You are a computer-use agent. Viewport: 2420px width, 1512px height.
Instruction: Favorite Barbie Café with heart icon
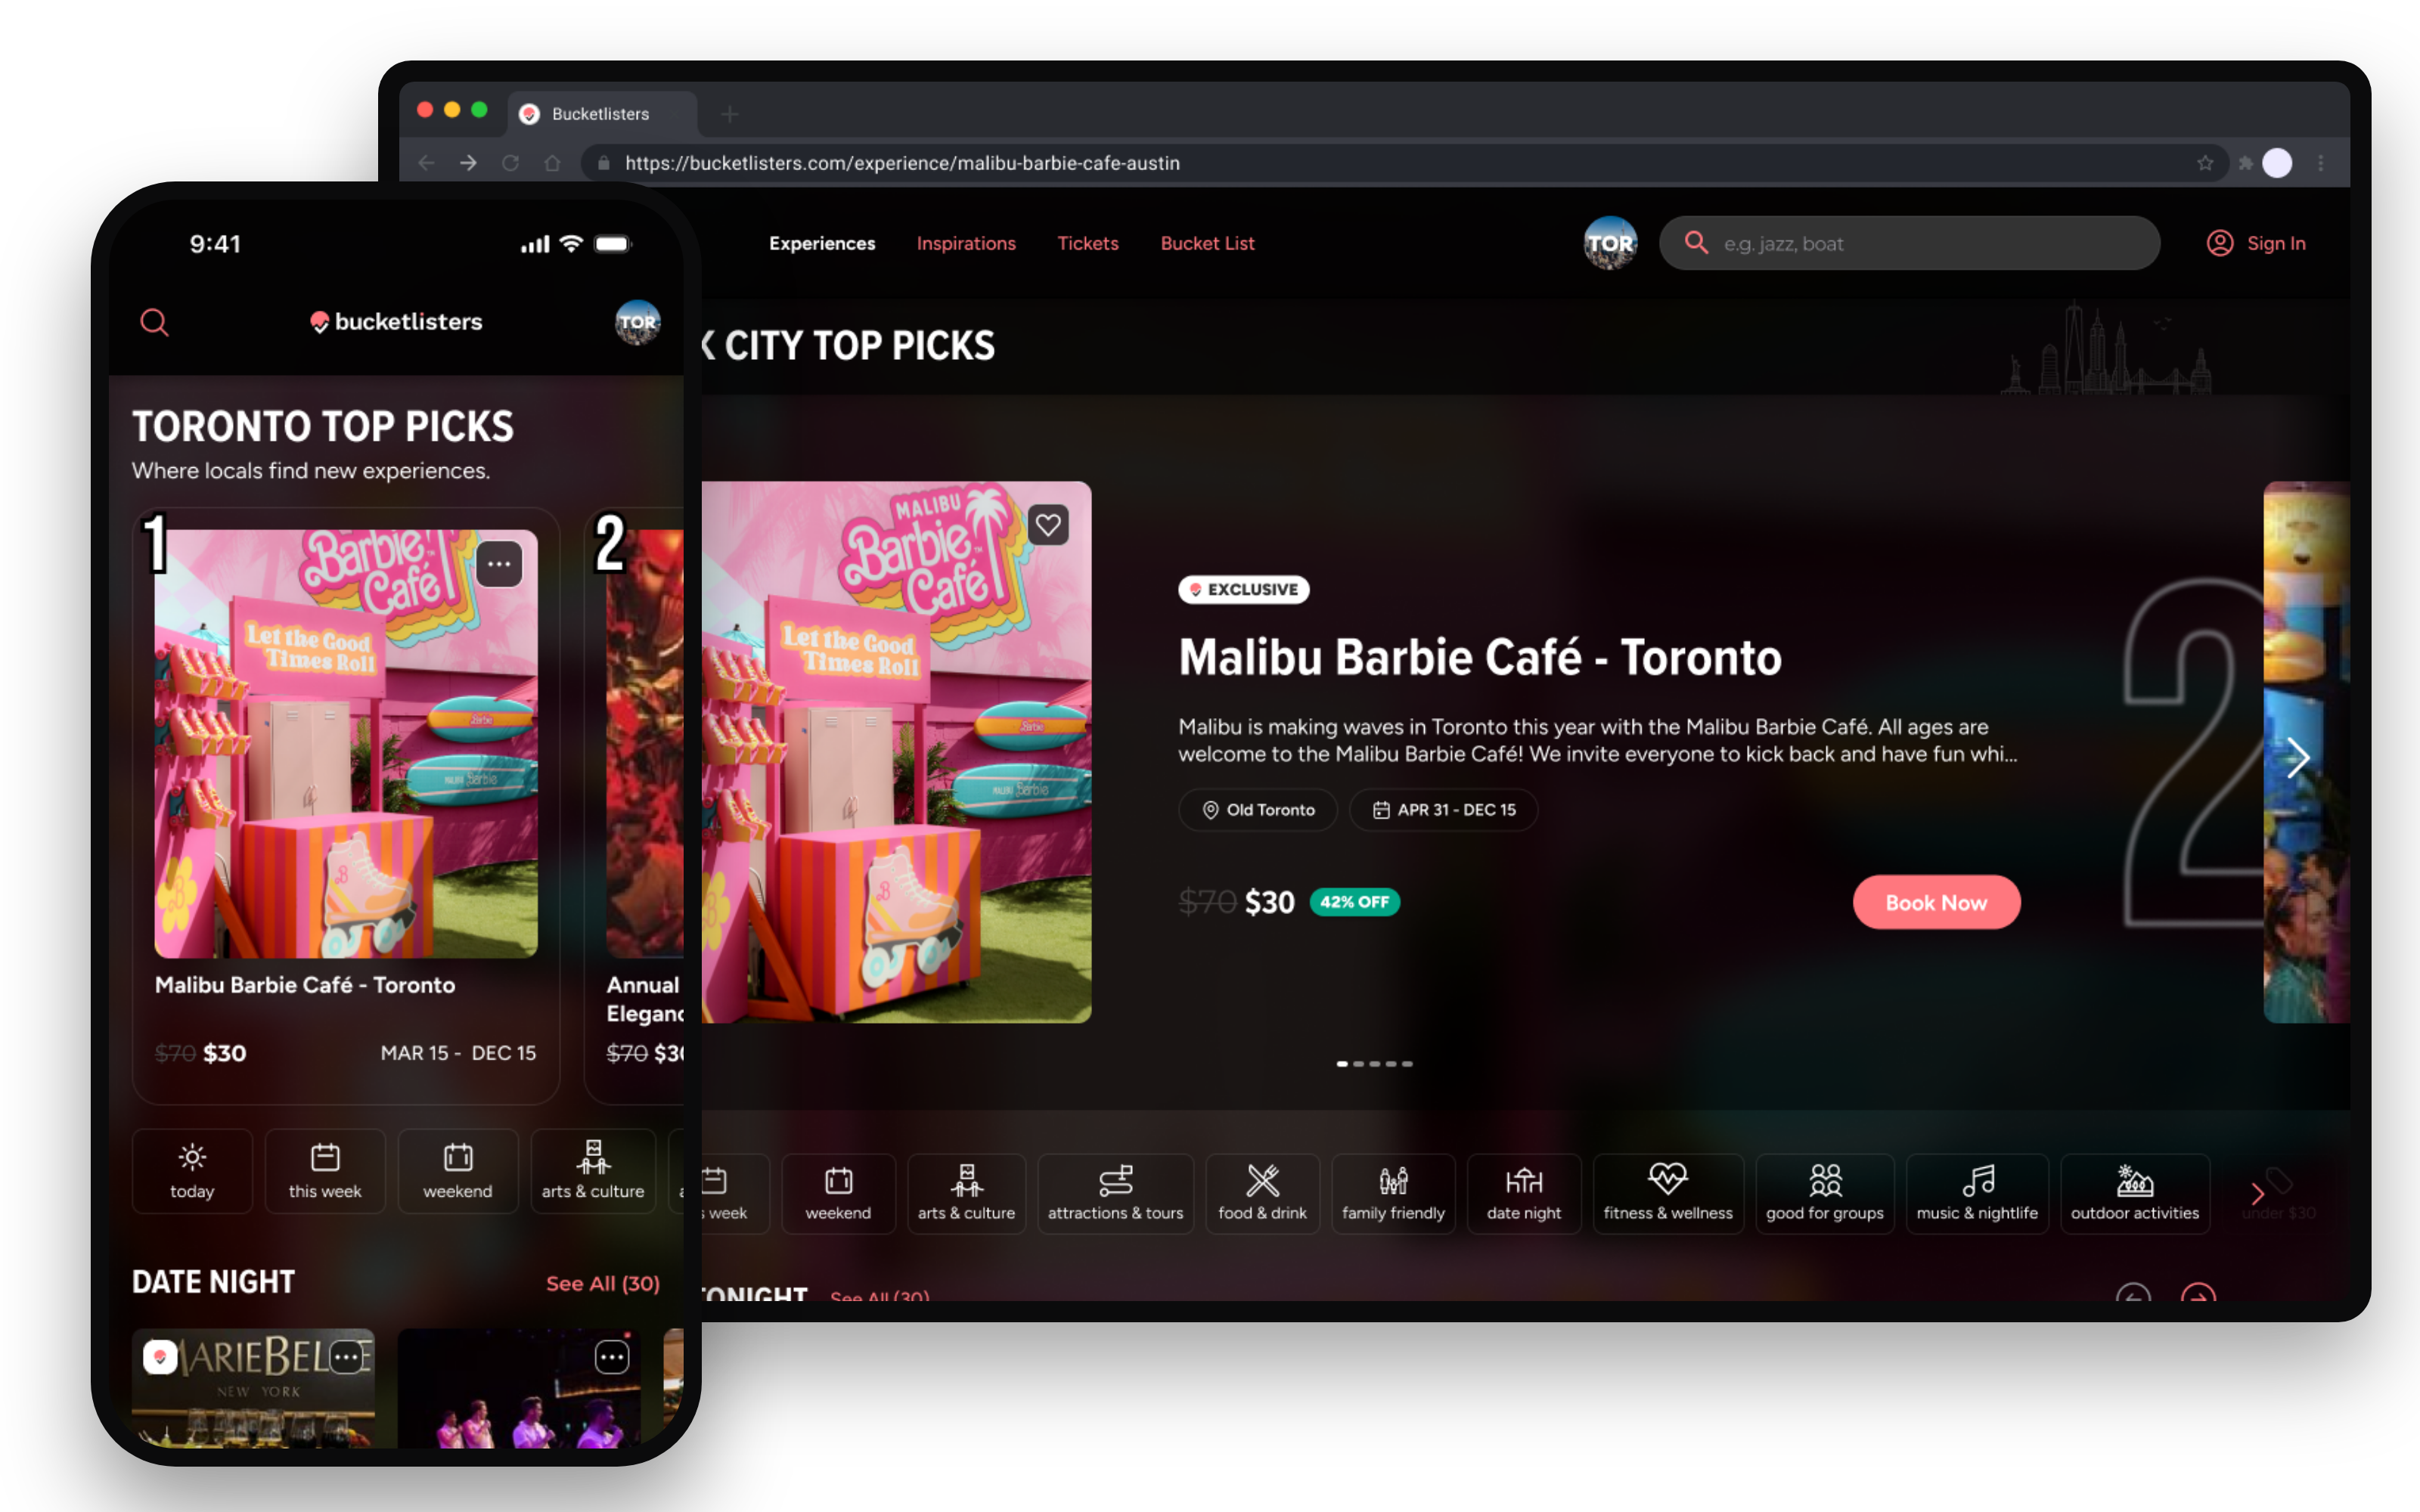click(1048, 525)
